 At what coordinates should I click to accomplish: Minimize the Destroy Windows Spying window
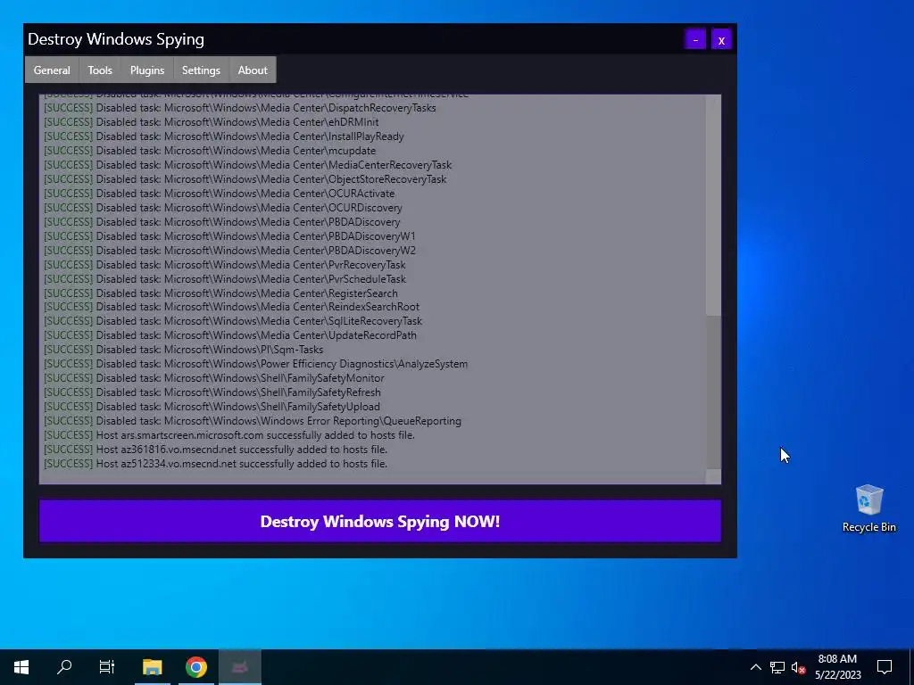[x=694, y=39]
